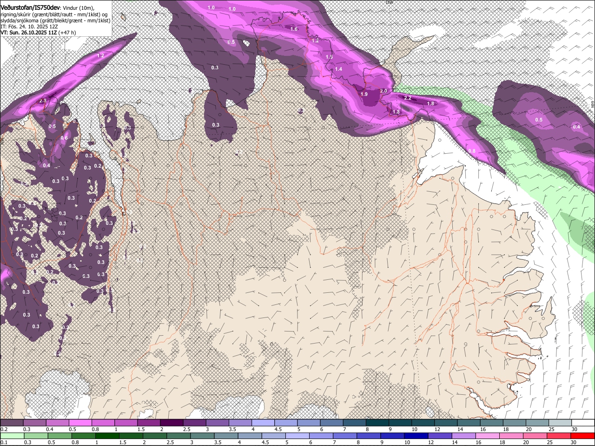
Task: Click top legend white swatch right of 30
Action: point(583,423)
